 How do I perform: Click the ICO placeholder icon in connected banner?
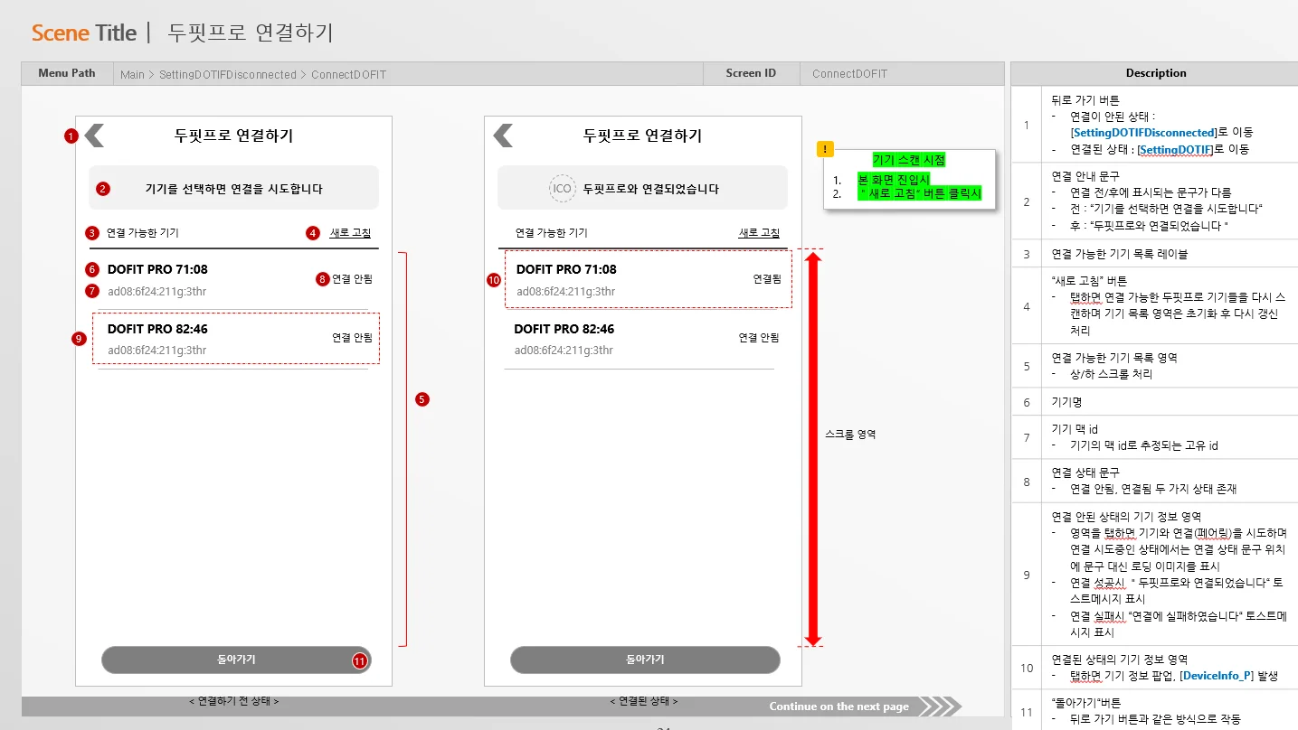tap(563, 189)
